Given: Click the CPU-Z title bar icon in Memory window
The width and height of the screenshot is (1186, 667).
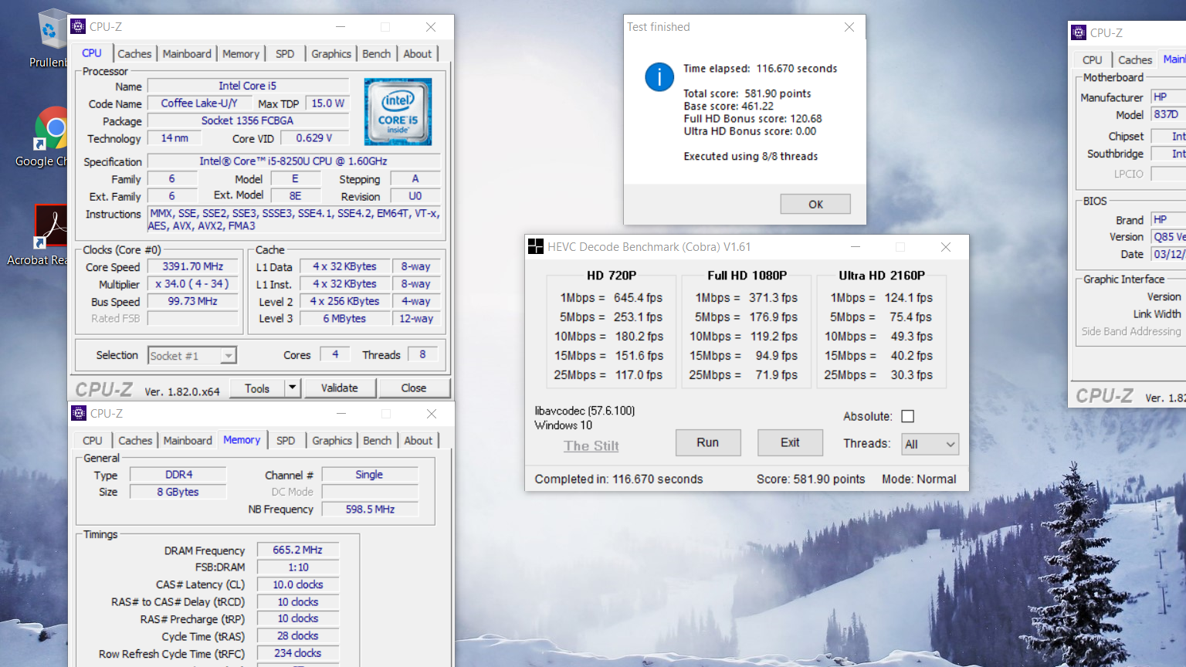Looking at the screenshot, I should coord(79,413).
